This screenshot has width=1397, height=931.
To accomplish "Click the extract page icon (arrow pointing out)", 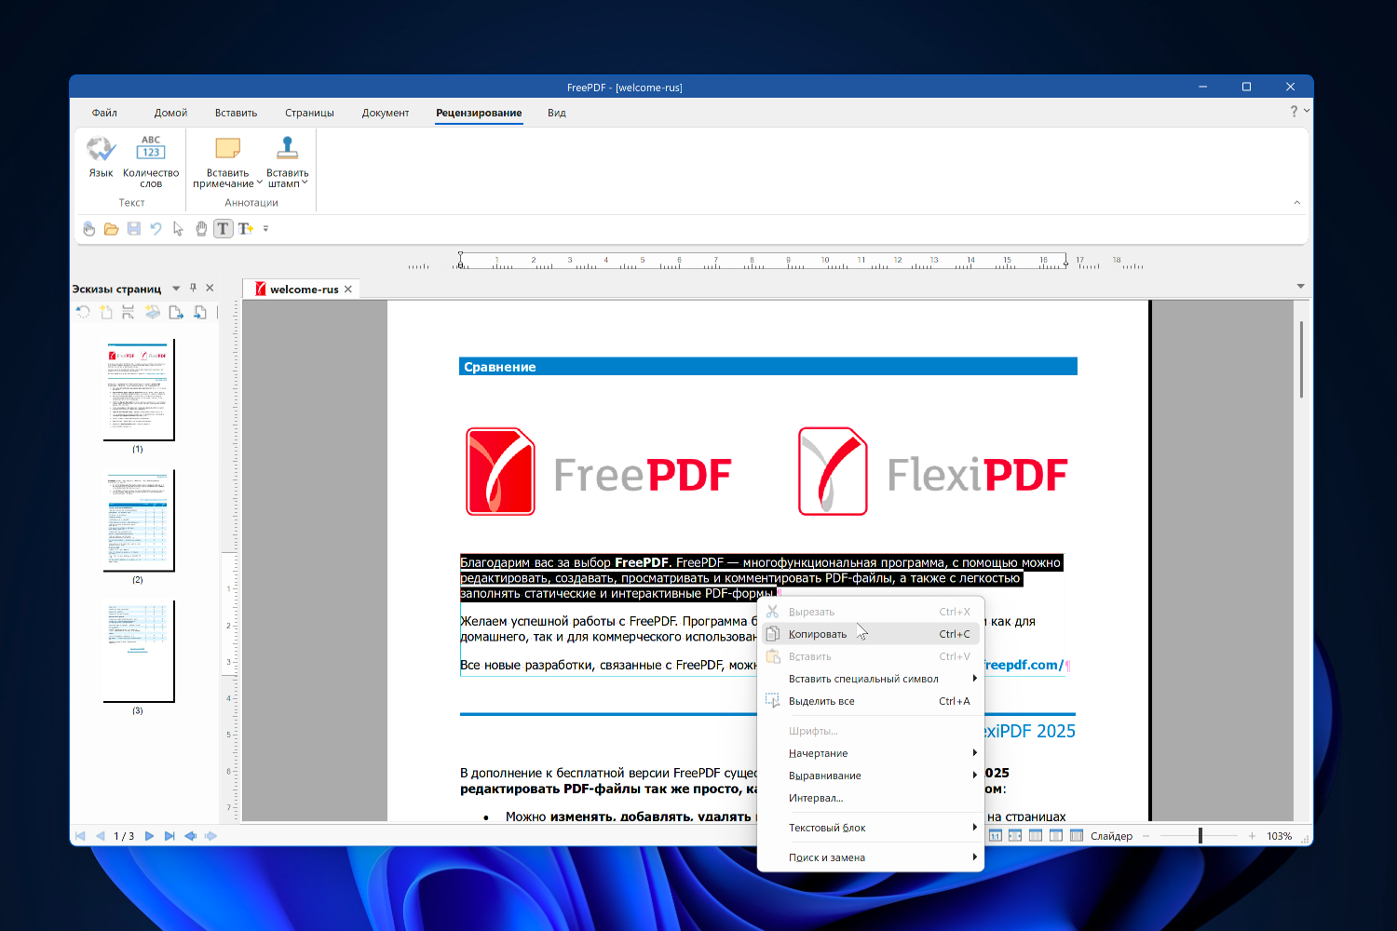I will (x=176, y=313).
